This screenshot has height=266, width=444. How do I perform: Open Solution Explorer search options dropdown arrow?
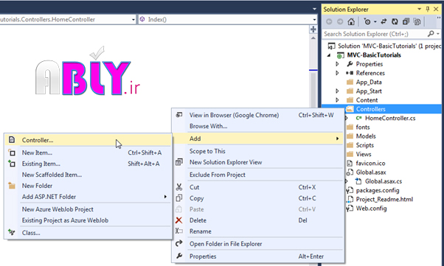click(438, 34)
